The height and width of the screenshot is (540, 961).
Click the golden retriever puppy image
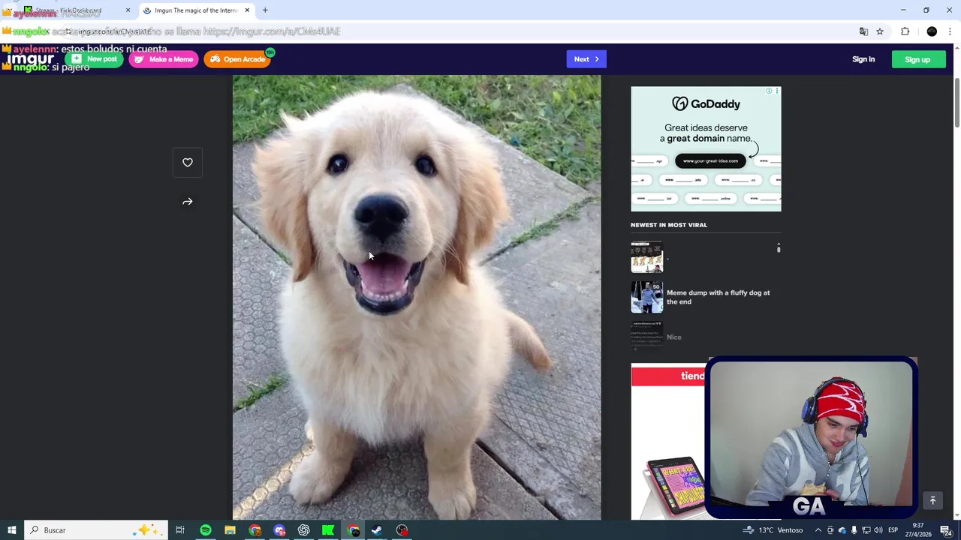[417, 297]
